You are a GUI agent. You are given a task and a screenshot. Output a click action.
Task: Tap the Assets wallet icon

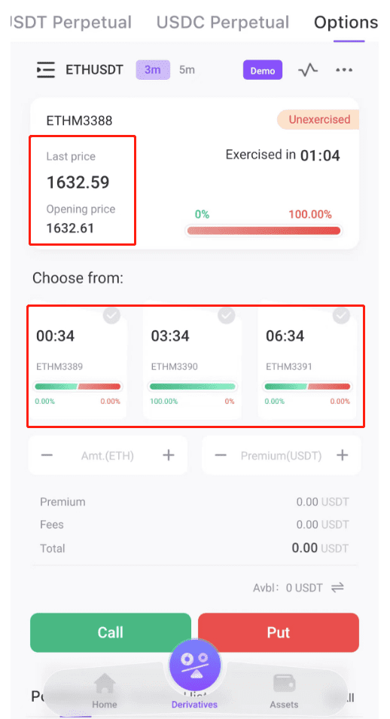click(284, 684)
